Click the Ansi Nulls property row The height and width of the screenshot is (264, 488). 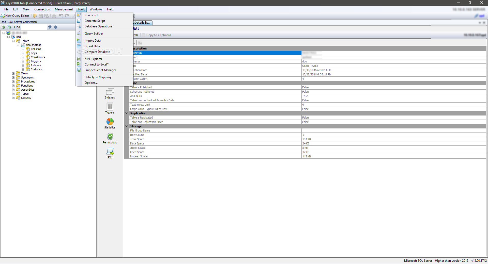(308, 96)
